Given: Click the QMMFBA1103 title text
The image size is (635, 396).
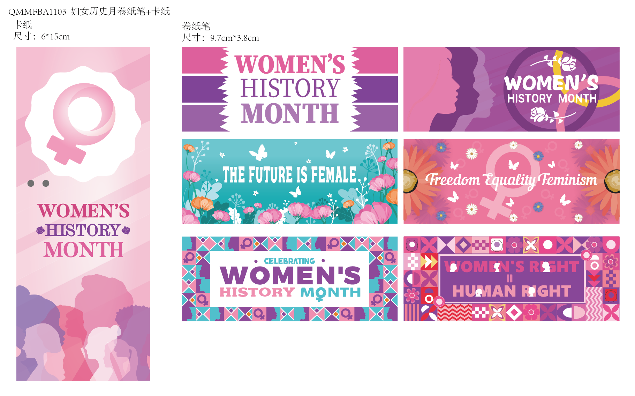Looking at the screenshot, I should [x=37, y=12].
